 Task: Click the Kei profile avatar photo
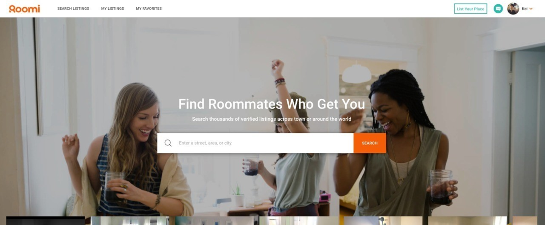(513, 9)
